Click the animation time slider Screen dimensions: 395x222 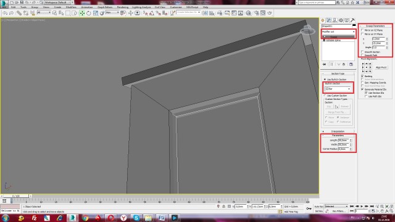click(16, 196)
